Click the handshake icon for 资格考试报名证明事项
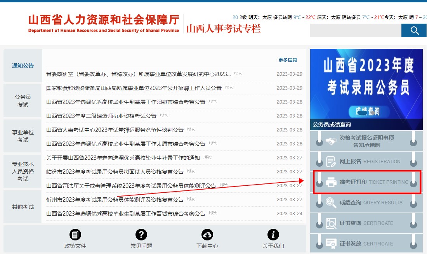The image size is (427, 254). 331,140
